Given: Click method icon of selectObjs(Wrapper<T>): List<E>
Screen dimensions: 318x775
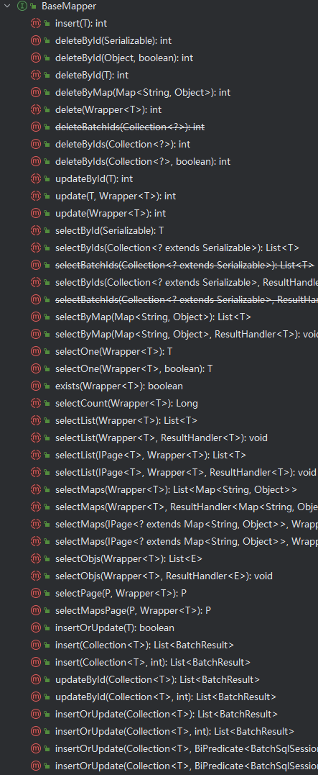Looking at the screenshot, I should coord(35,559).
